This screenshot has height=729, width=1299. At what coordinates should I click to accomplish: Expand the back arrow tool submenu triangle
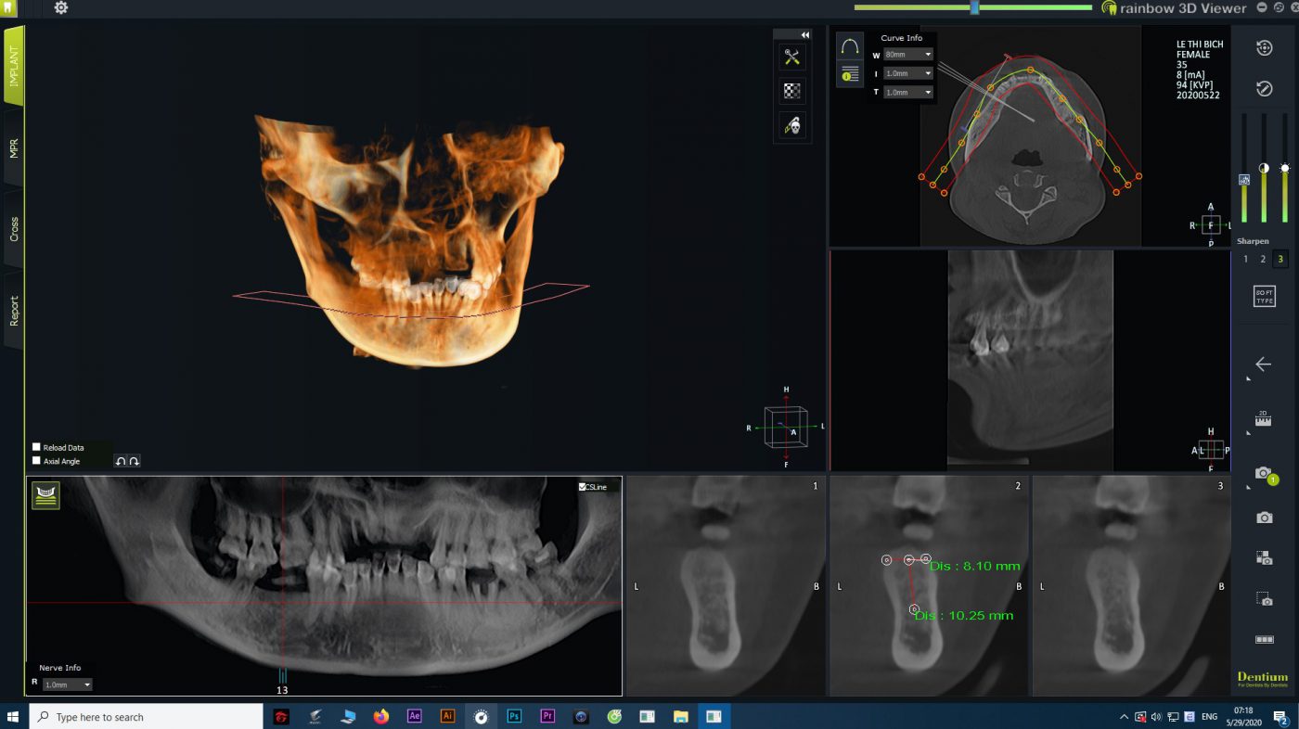[x=1249, y=379]
